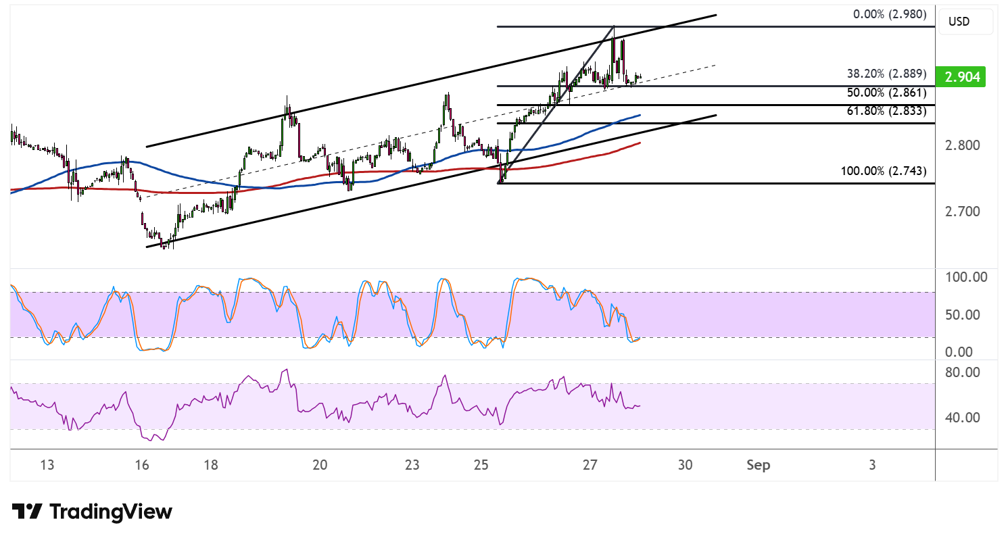1008x542 pixels.
Task: Select the 50.00% (2.861) Fibonacci label
Action: point(886,93)
